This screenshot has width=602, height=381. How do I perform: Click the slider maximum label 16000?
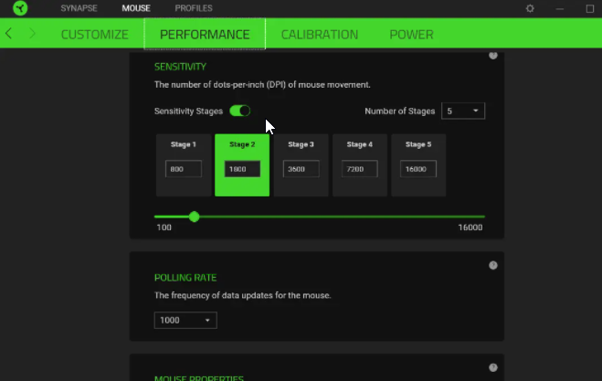[x=470, y=228]
